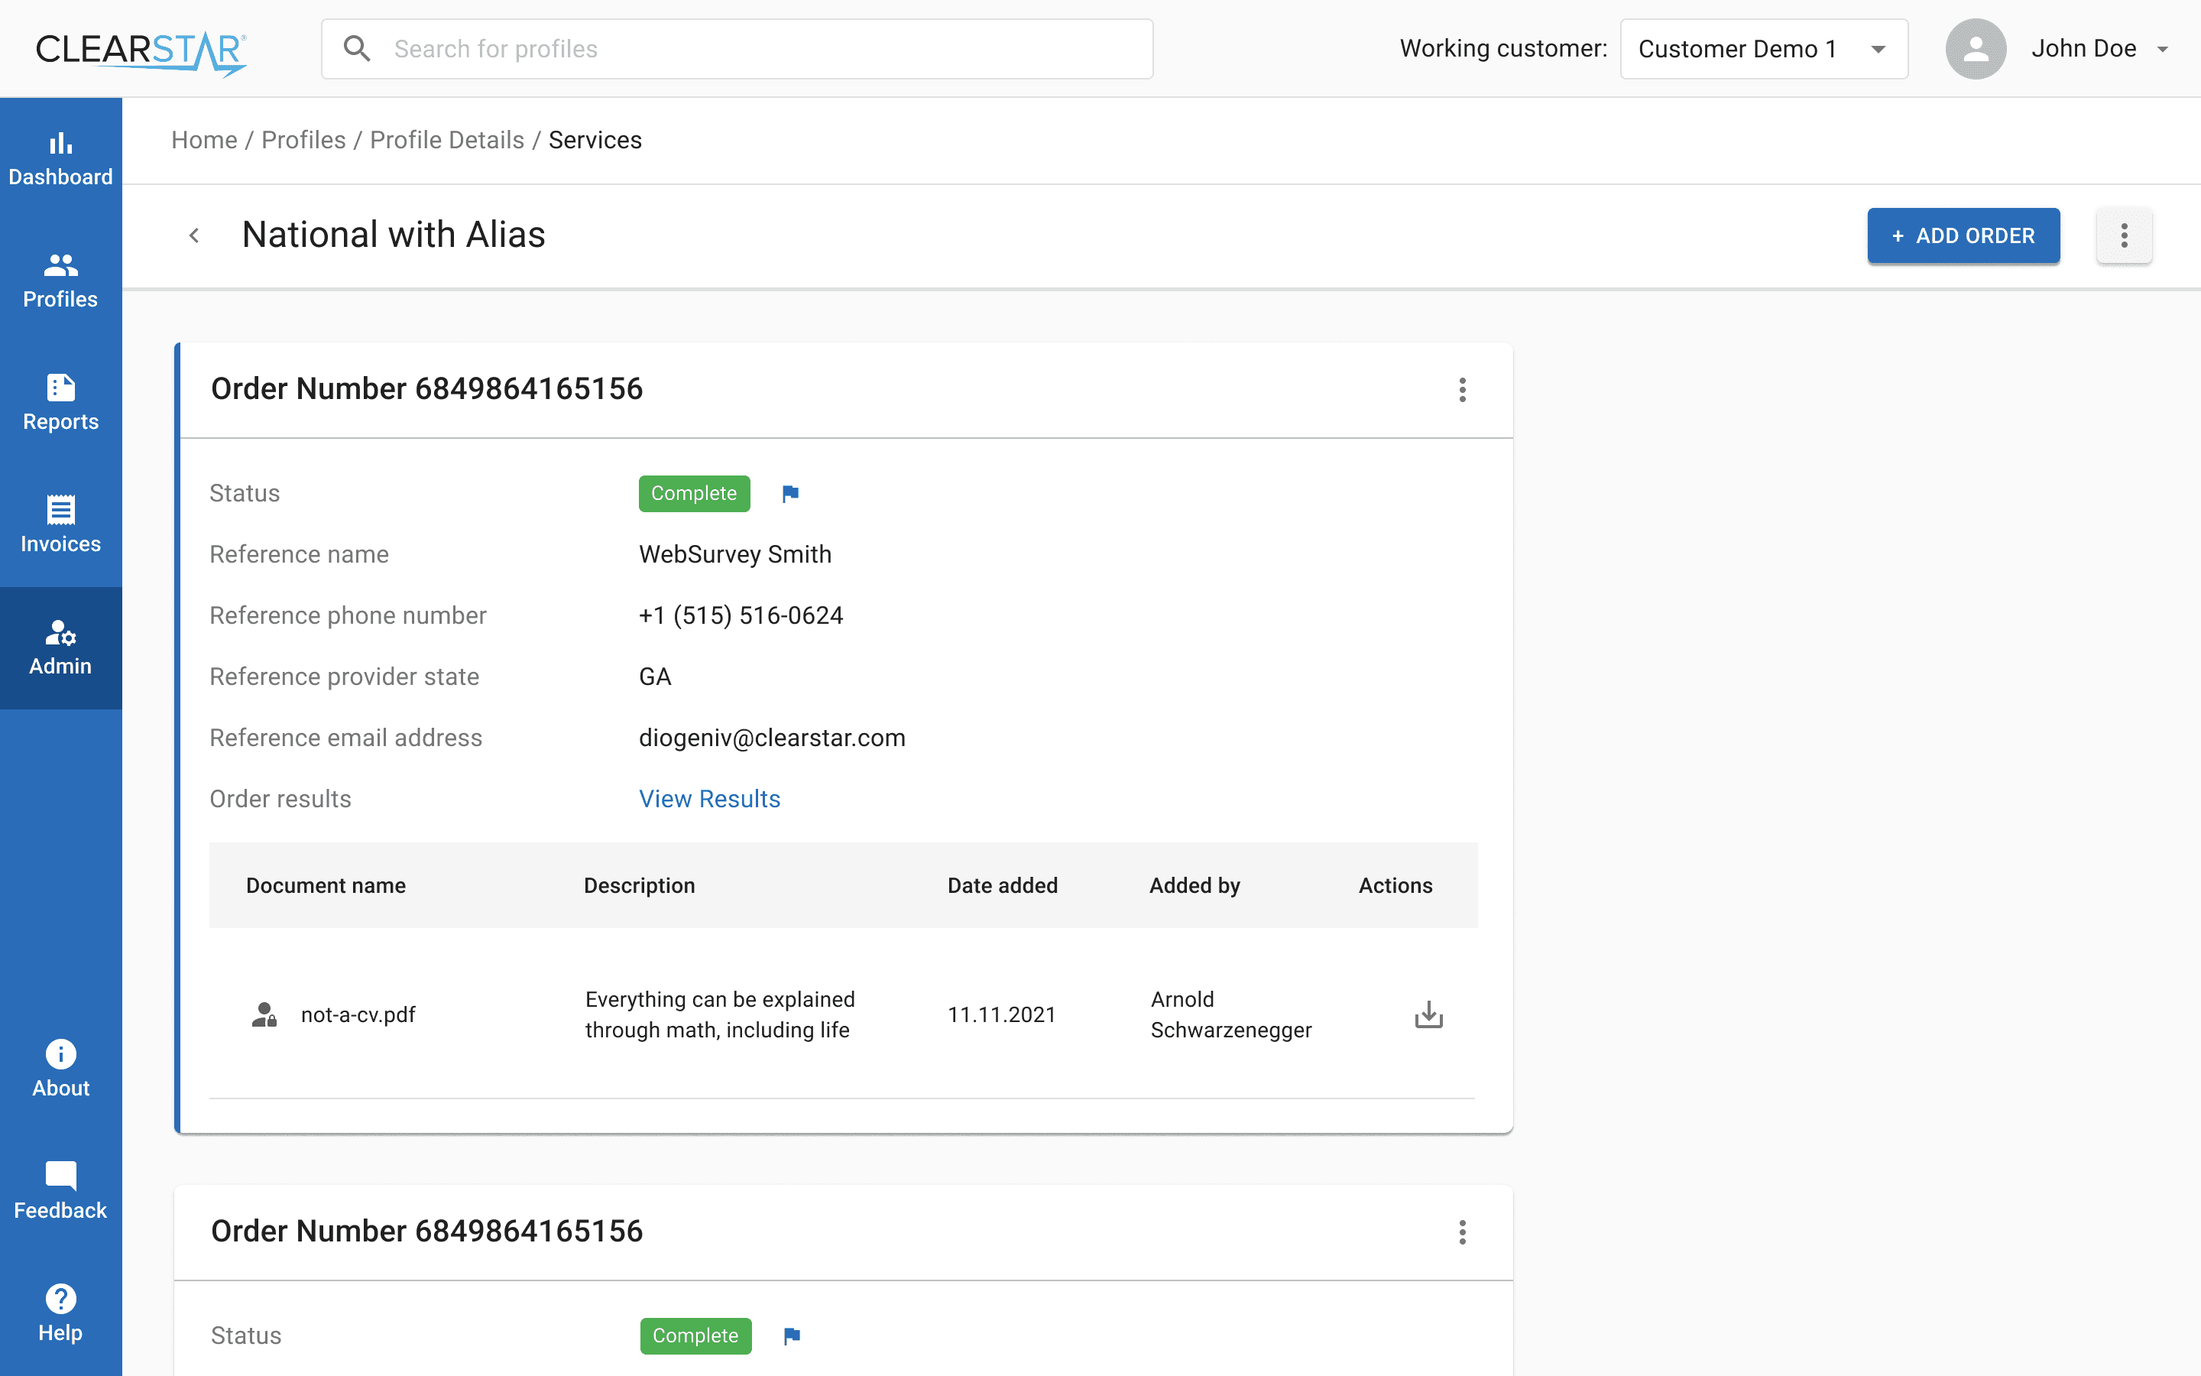The image size is (2201, 1376).
Task: Open Invoices from the sidebar
Action: click(60, 525)
